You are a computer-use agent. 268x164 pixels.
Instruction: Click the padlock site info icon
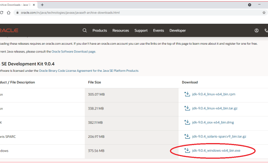pos(17,13)
